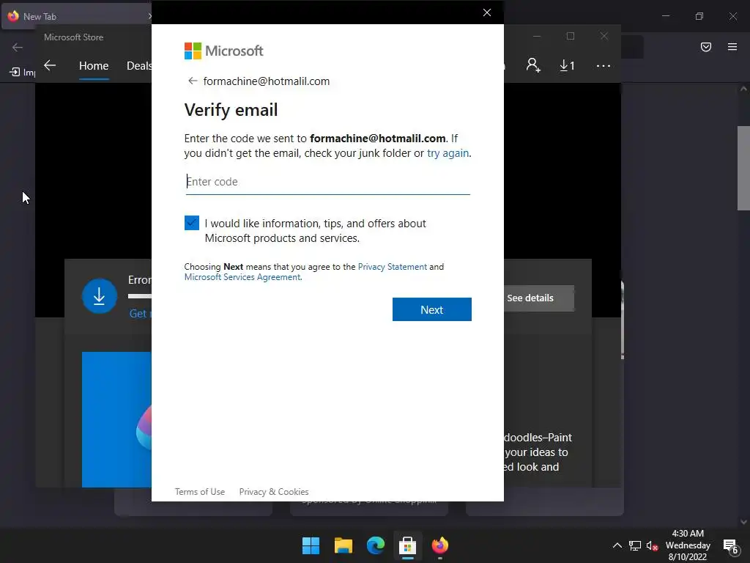
Task: Click Firefox back navigation arrow
Action: pyautogui.click(x=18, y=47)
